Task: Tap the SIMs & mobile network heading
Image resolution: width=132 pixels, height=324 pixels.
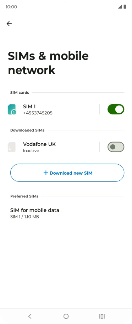Action: click(x=48, y=63)
